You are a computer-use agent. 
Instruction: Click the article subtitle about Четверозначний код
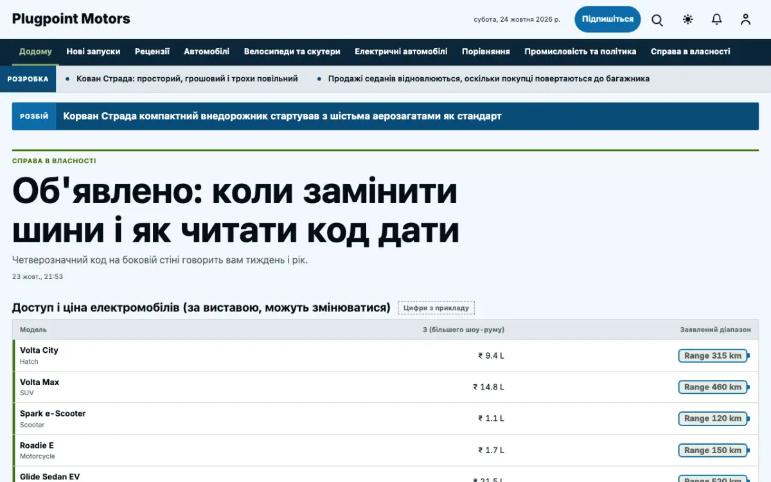coord(160,260)
